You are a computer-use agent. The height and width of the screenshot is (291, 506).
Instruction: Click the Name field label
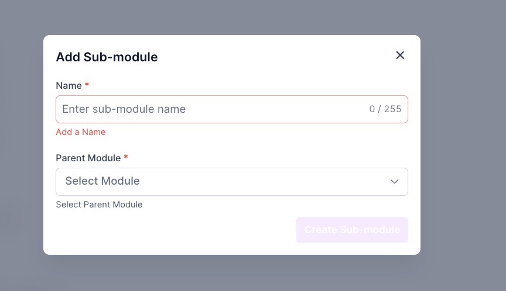pos(69,85)
